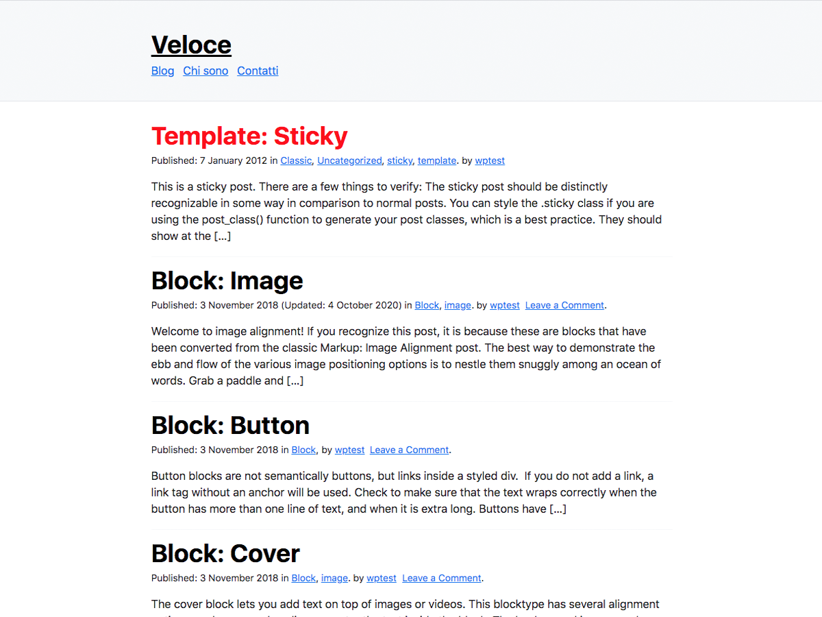Image resolution: width=822 pixels, height=617 pixels.
Task: Open the Block: Cover post heading
Action: [225, 553]
